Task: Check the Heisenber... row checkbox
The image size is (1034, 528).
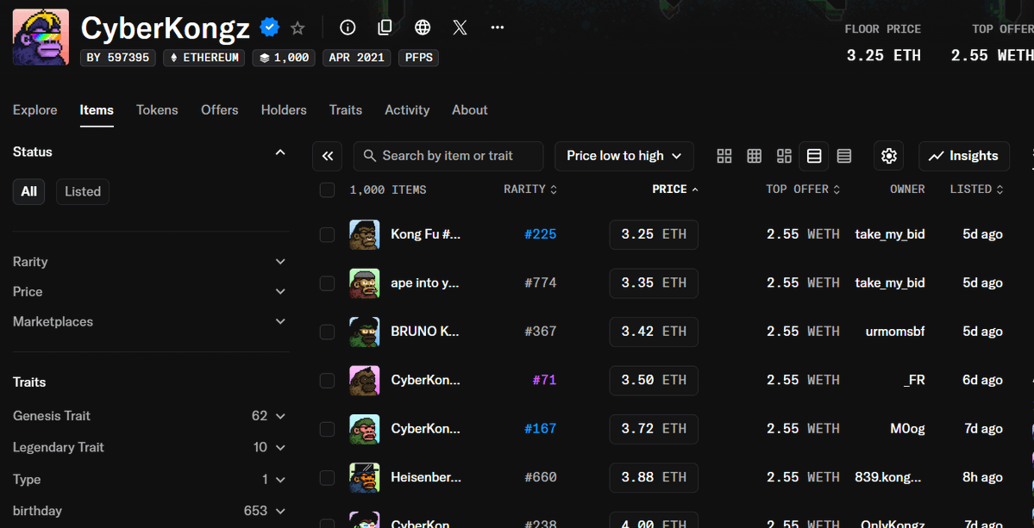Action: point(327,478)
